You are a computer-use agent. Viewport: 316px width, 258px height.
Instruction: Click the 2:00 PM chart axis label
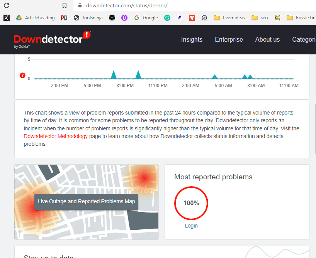click(x=59, y=86)
